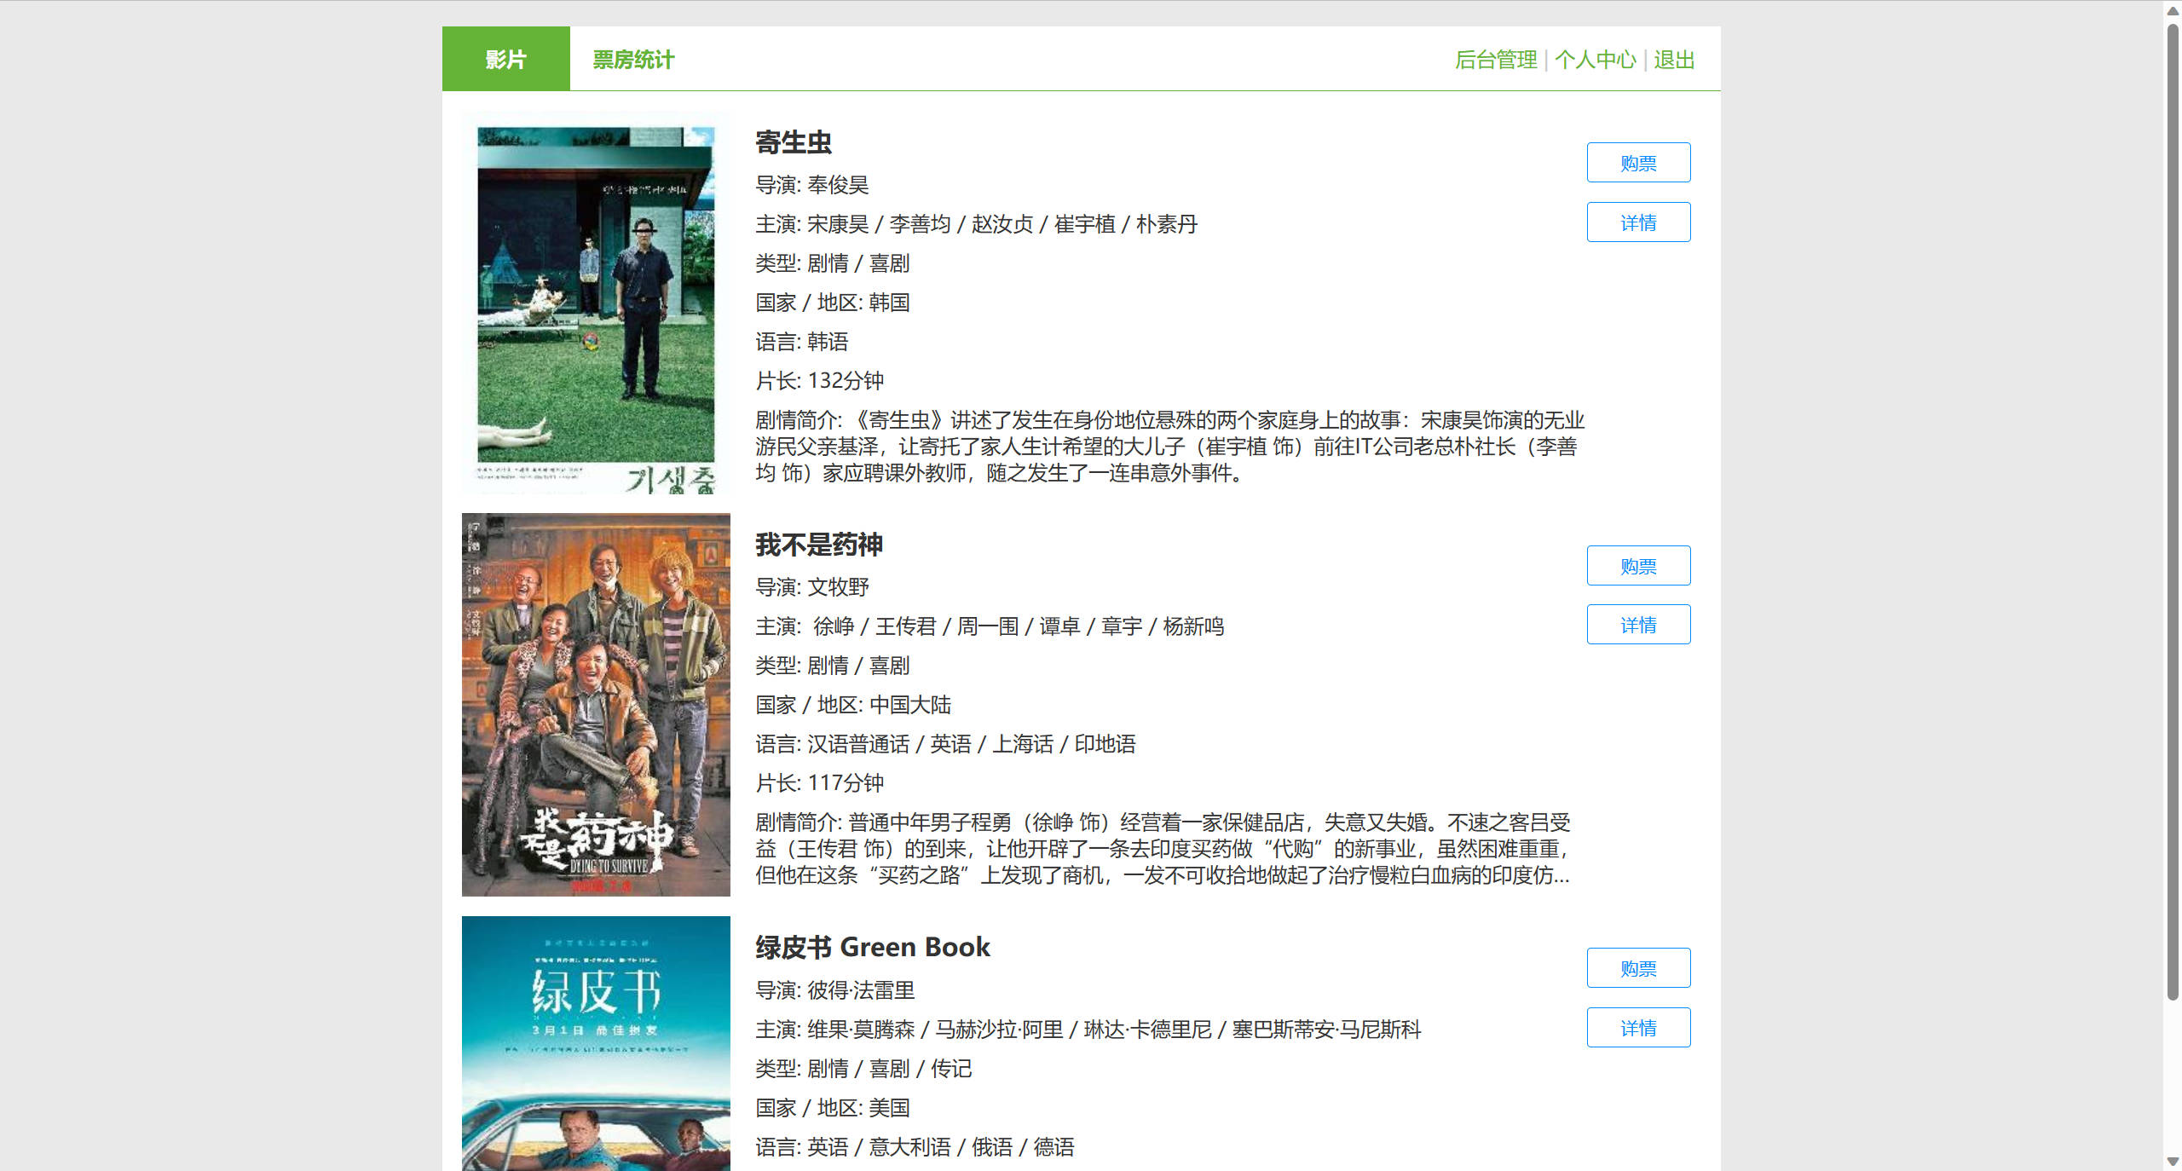
Task: Buy tickets for 寄生虫
Action: coord(1638,163)
